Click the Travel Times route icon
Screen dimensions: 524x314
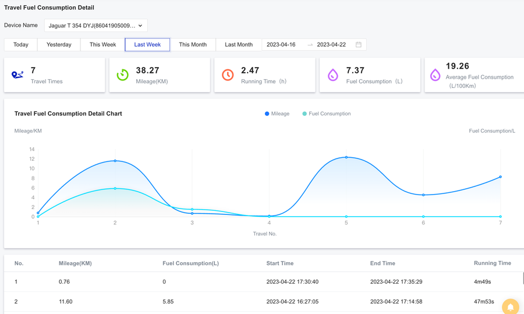pos(17,75)
